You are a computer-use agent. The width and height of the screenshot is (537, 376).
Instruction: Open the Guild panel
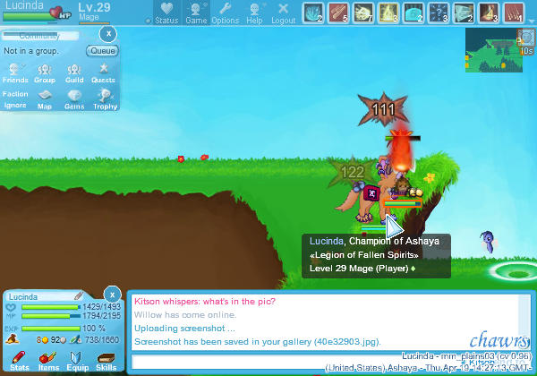(74, 73)
